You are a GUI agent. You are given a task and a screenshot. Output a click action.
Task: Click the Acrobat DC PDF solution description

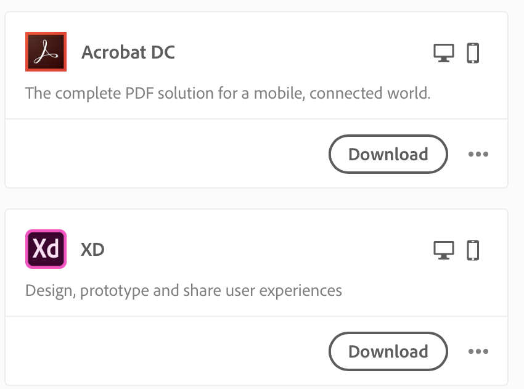(x=227, y=94)
